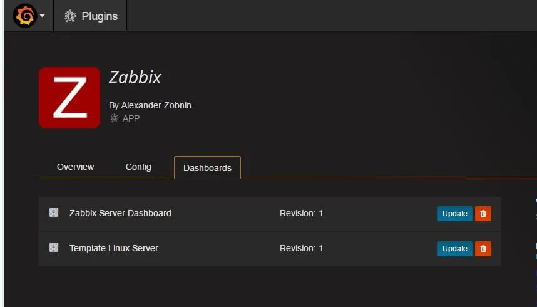Switch to the Overview tab
537x307 pixels.
75,167
